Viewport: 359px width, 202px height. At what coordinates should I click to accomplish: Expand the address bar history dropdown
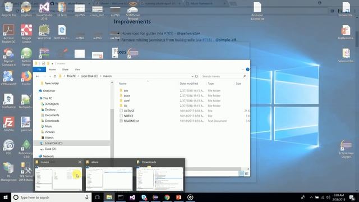(192, 76)
